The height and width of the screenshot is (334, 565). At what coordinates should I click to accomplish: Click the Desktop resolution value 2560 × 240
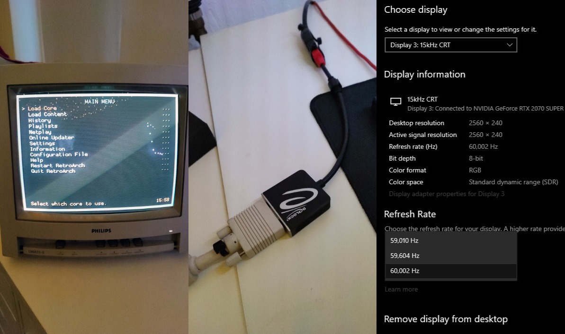[485, 123]
